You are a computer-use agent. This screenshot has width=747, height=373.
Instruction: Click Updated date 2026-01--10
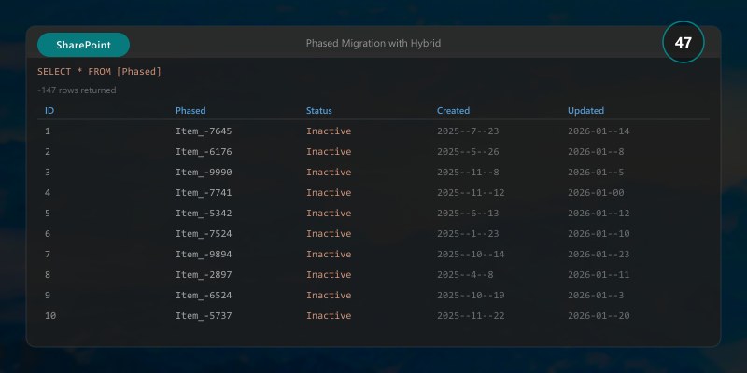[x=599, y=233]
